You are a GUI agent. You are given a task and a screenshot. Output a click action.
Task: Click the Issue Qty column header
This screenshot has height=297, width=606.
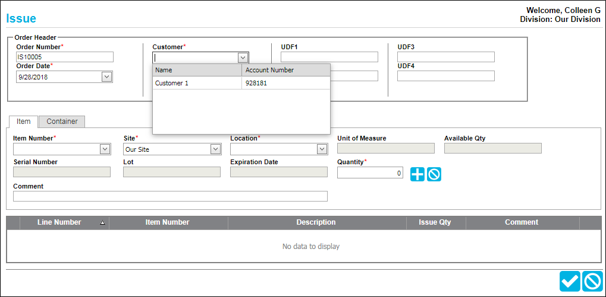[435, 222]
